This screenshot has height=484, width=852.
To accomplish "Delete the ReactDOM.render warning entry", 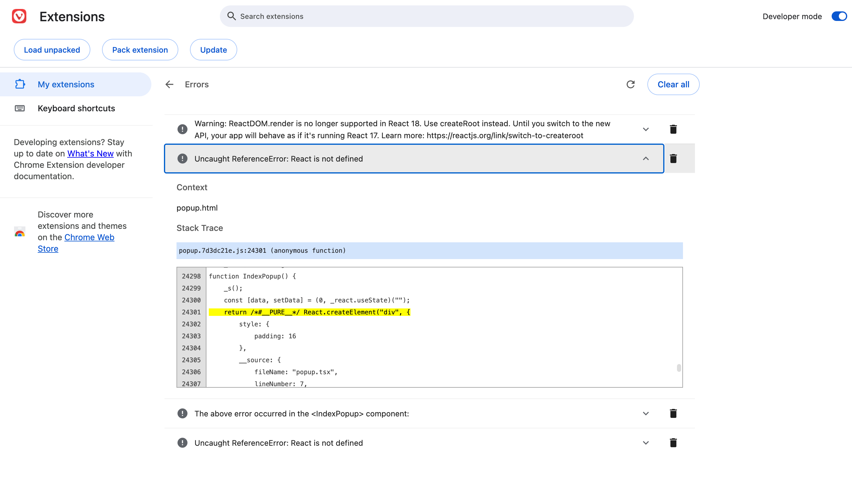I will [673, 129].
